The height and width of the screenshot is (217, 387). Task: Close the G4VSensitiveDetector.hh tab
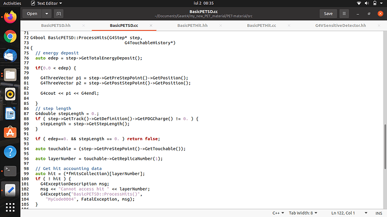coord(379,25)
